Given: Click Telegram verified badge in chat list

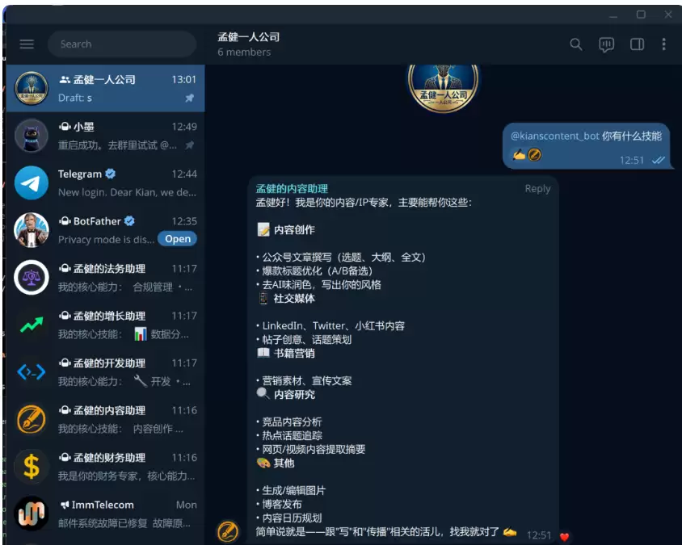Looking at the screenshot, I should tap(111, 174).
